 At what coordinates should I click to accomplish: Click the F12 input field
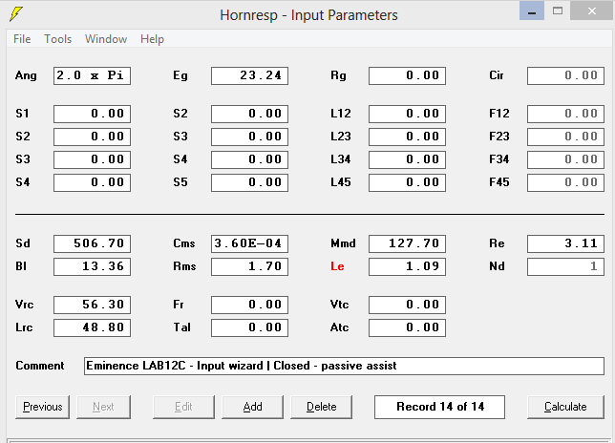tap(565, 114)
